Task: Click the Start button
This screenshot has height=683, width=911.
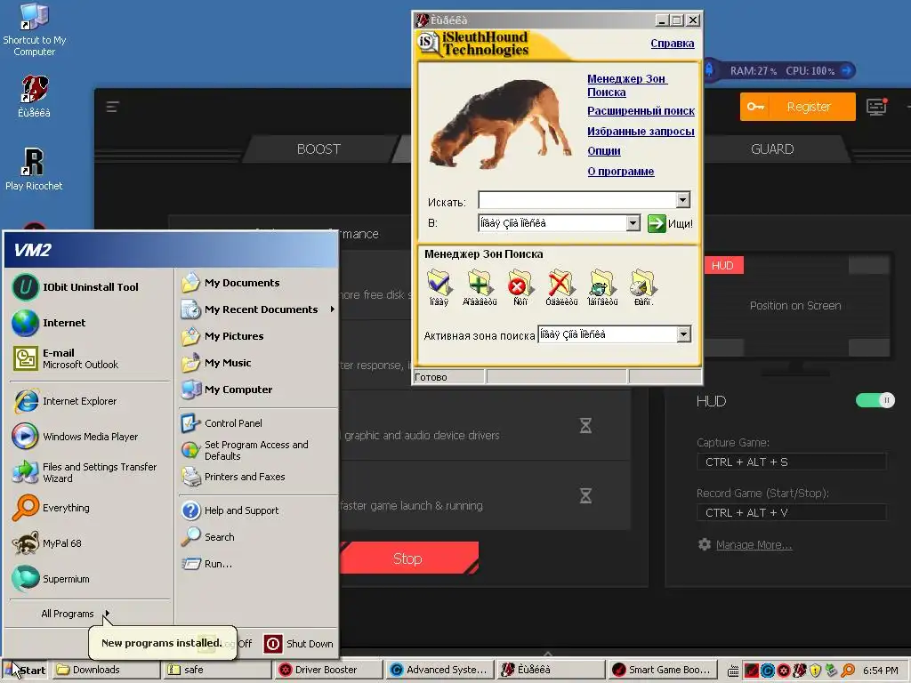Action: pyautogui.click(x=25, y=670)
